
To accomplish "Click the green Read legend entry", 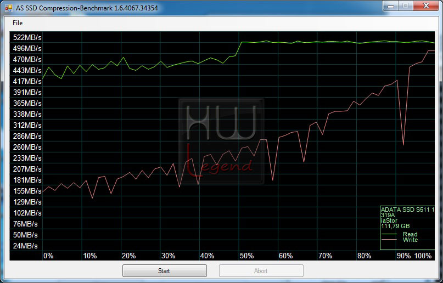I will (400, 234).
